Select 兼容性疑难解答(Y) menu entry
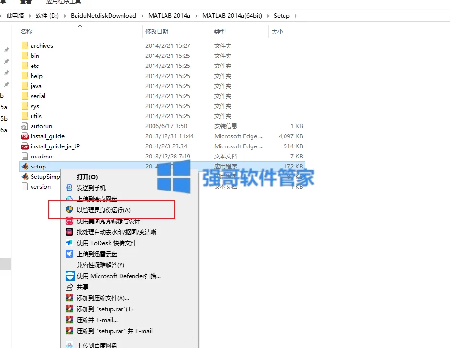Screen dimensions: 450x348 (100, 265)
